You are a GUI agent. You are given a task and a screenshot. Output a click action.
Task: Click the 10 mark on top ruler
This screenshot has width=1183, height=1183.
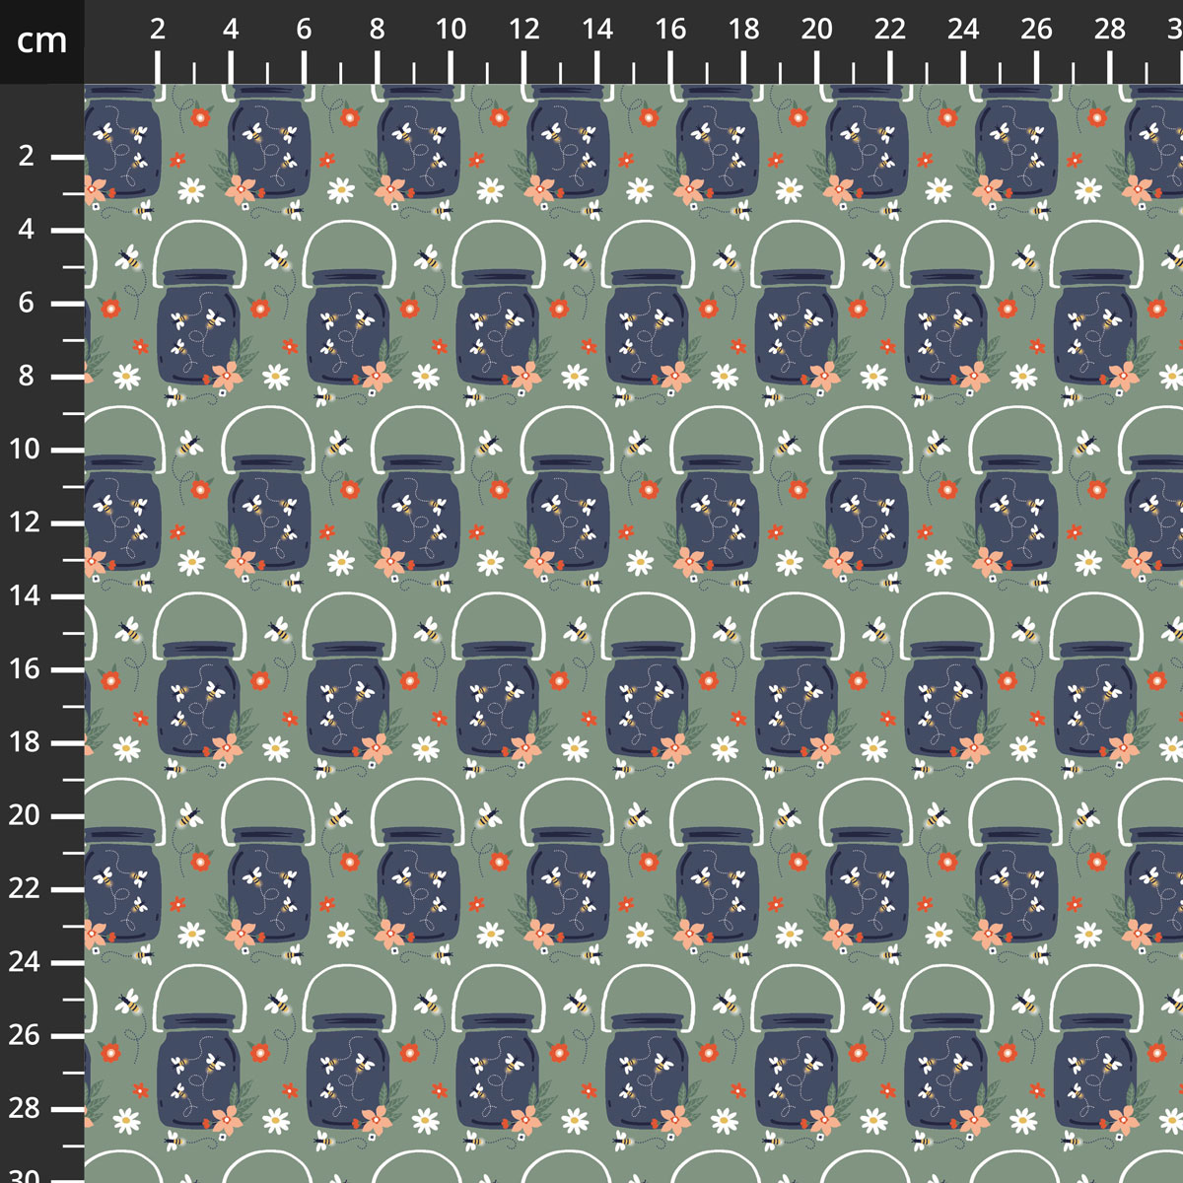coord(451,30)
